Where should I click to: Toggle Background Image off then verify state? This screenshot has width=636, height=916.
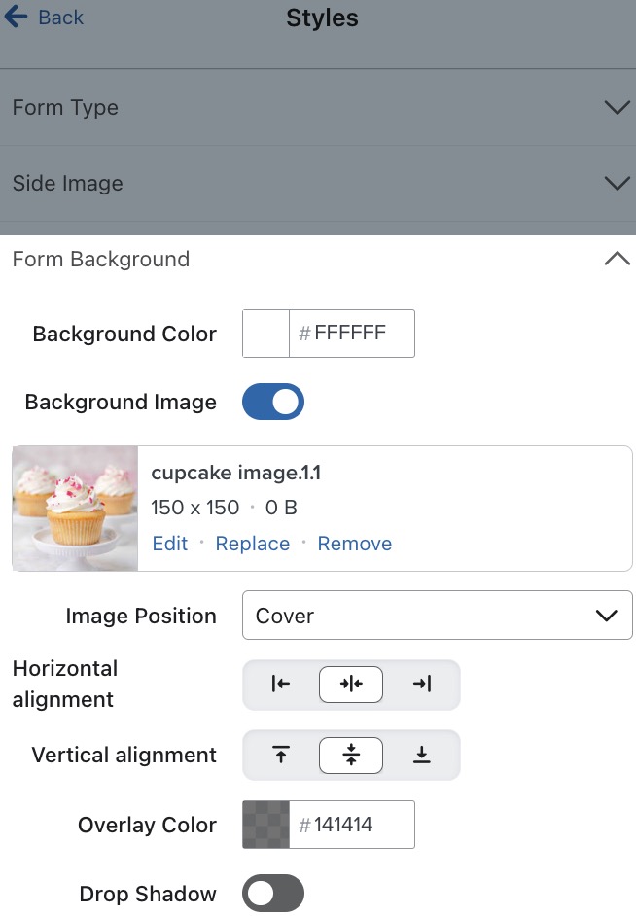point(272,402)
